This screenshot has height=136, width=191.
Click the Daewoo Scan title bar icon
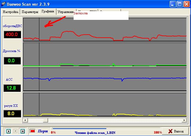pos(4,4)
